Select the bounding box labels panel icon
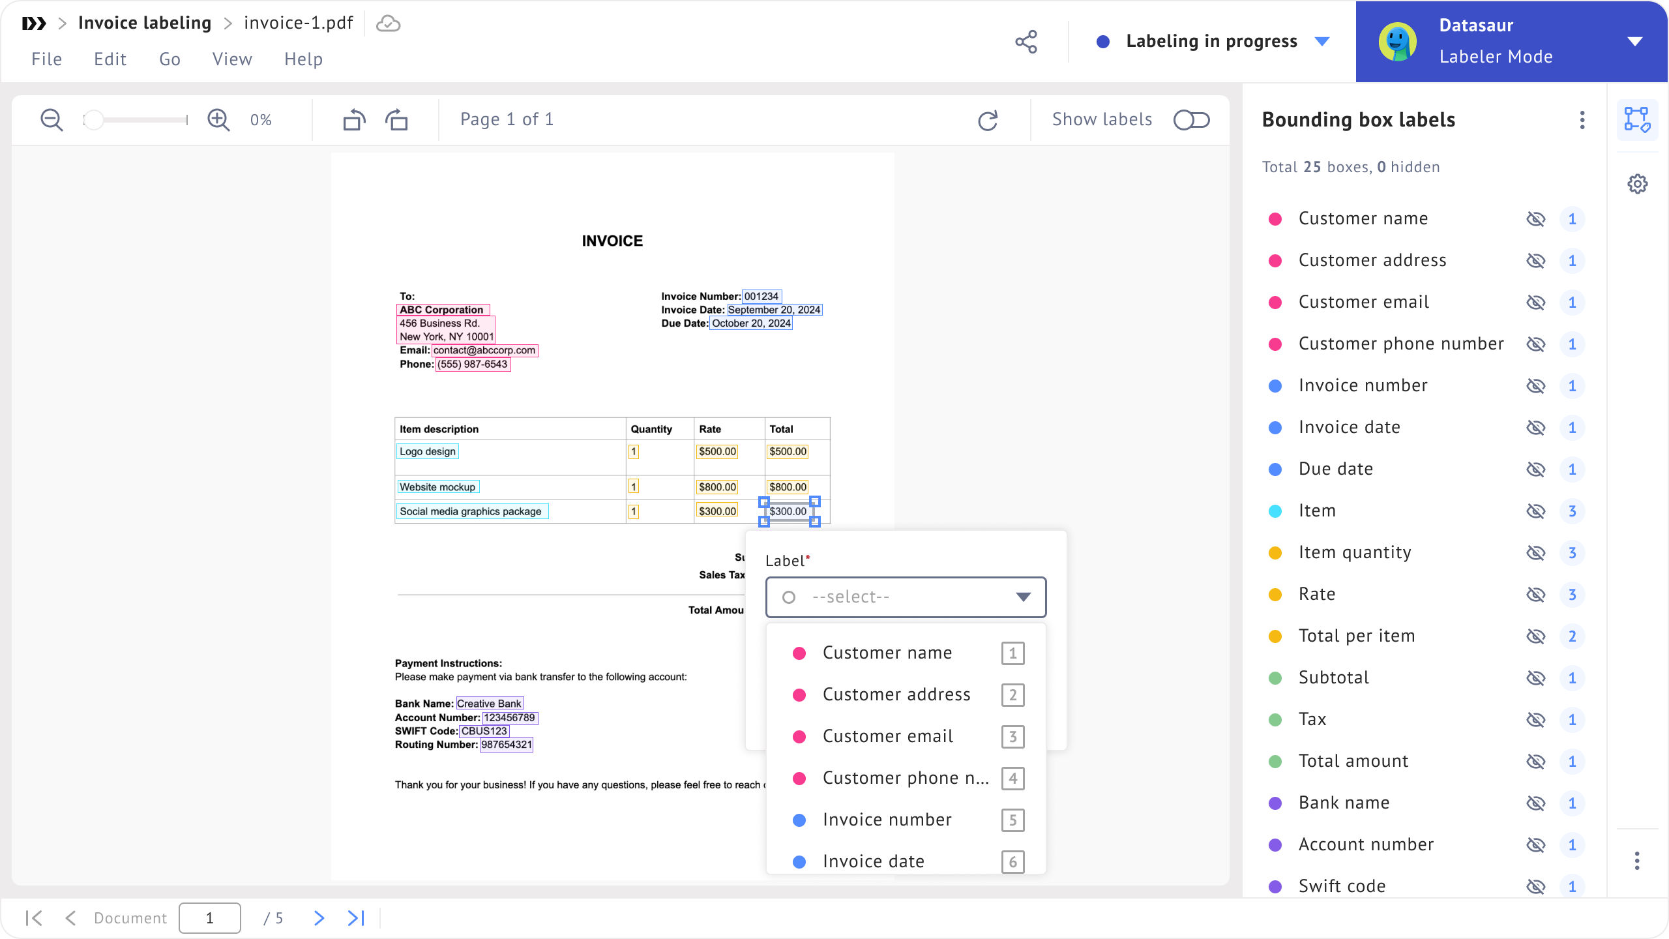The image size is (1669, 939). (x=1637, y=120)
